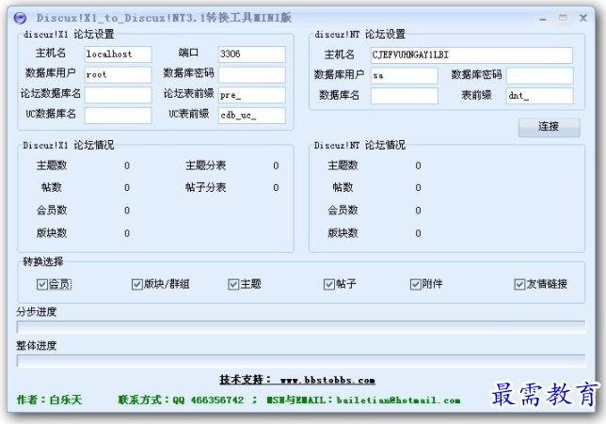Open the www.bbstobbs.com support link
Viewport: 606px width, 424px height.
click(327, 380)
